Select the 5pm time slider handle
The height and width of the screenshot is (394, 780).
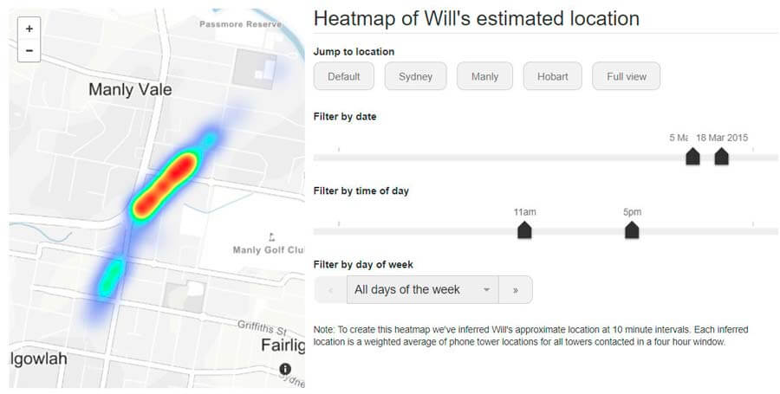point(632,230)
